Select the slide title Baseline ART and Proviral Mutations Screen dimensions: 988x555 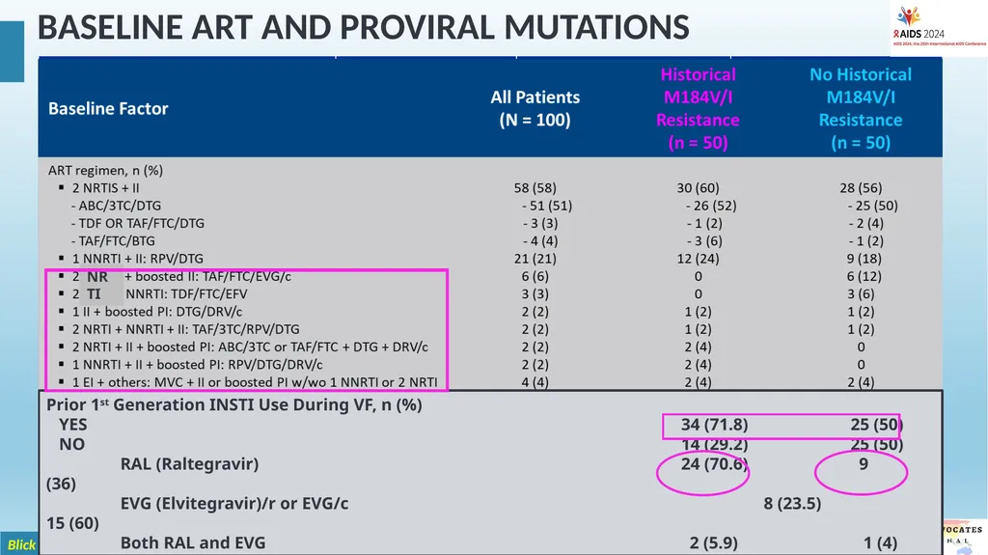tap(364, 28)
